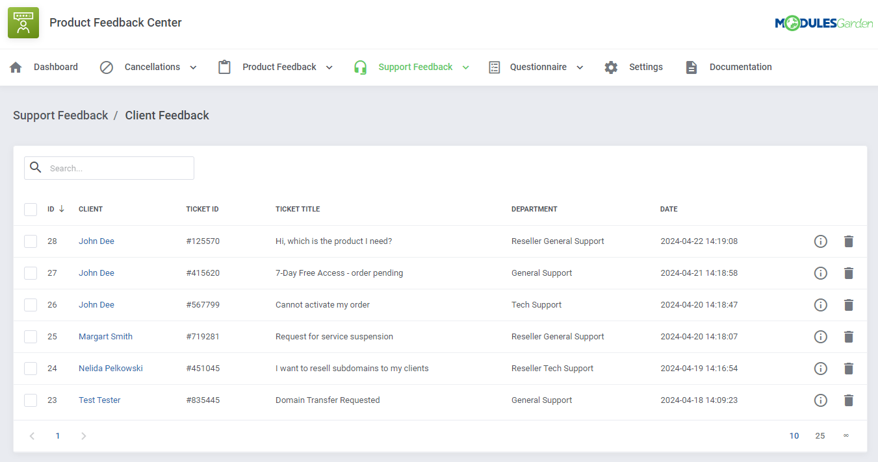View details info icon for ticket #125570
The image size is (878, 462).
tap(820, 241)
